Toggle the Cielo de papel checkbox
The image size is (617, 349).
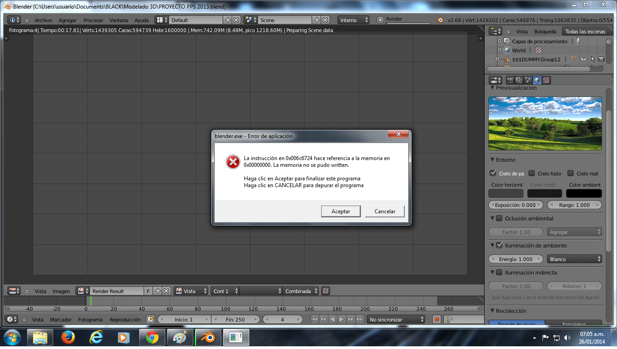click(493, 173)
